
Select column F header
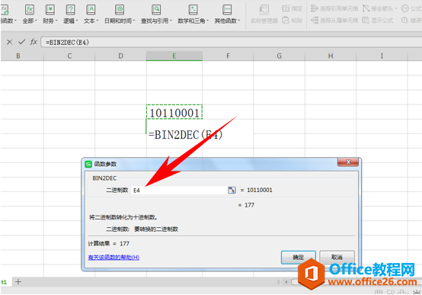[x=228, y=56]
